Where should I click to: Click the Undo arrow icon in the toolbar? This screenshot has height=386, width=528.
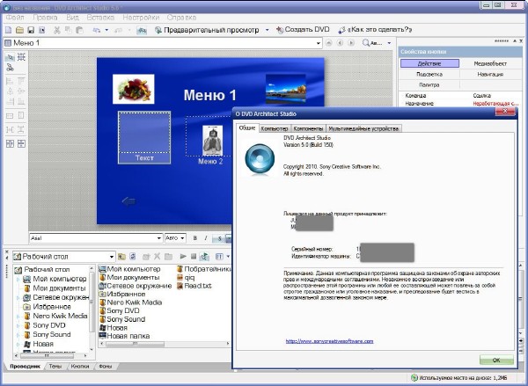click(x=95, y=29)
